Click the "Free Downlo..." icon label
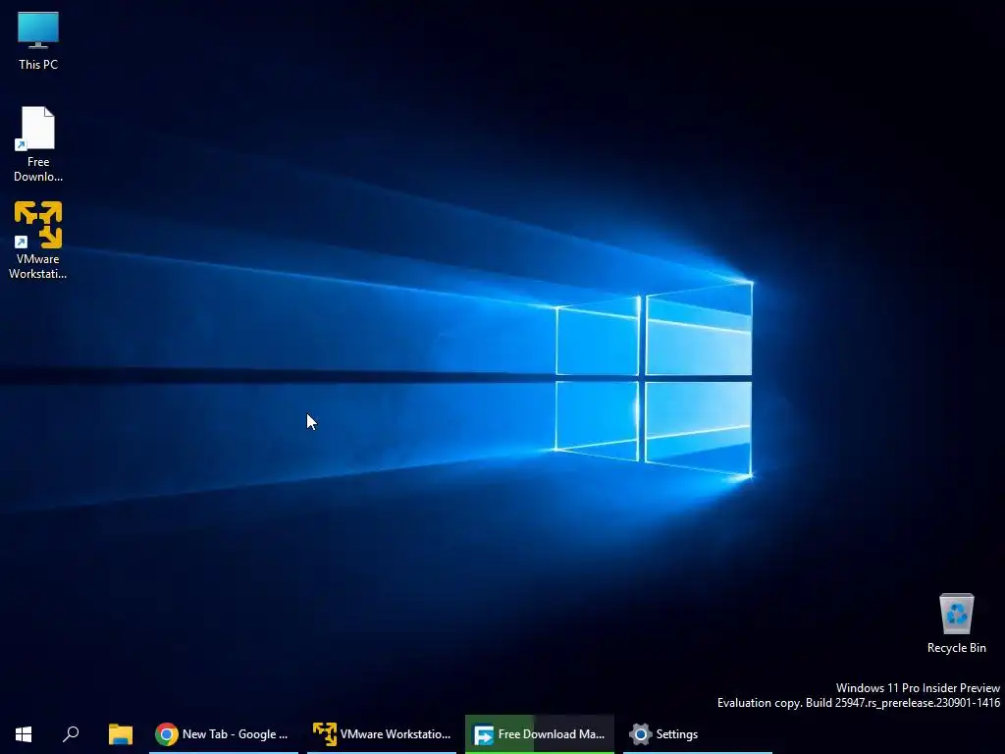The width and height of the screenshot is (1005, 754). pyautogui.click(x=38, y=169)
